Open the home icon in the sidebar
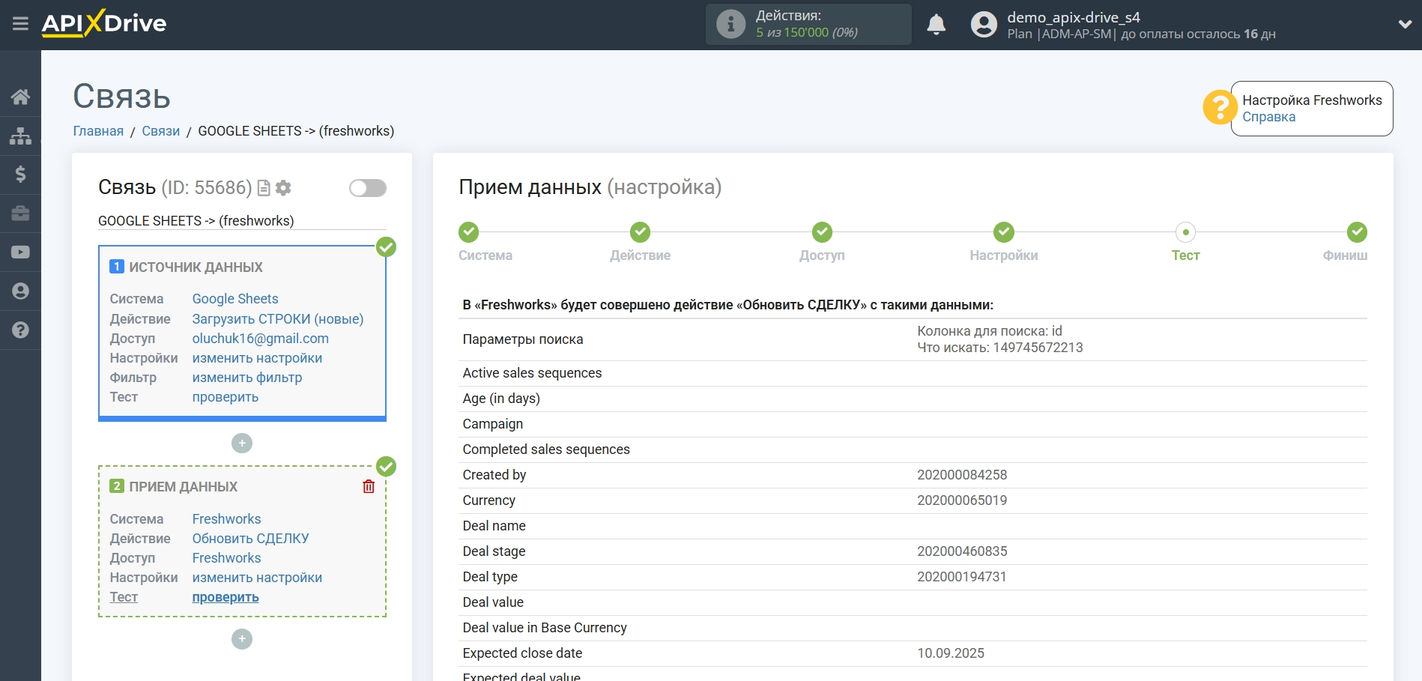 (20, 97)
